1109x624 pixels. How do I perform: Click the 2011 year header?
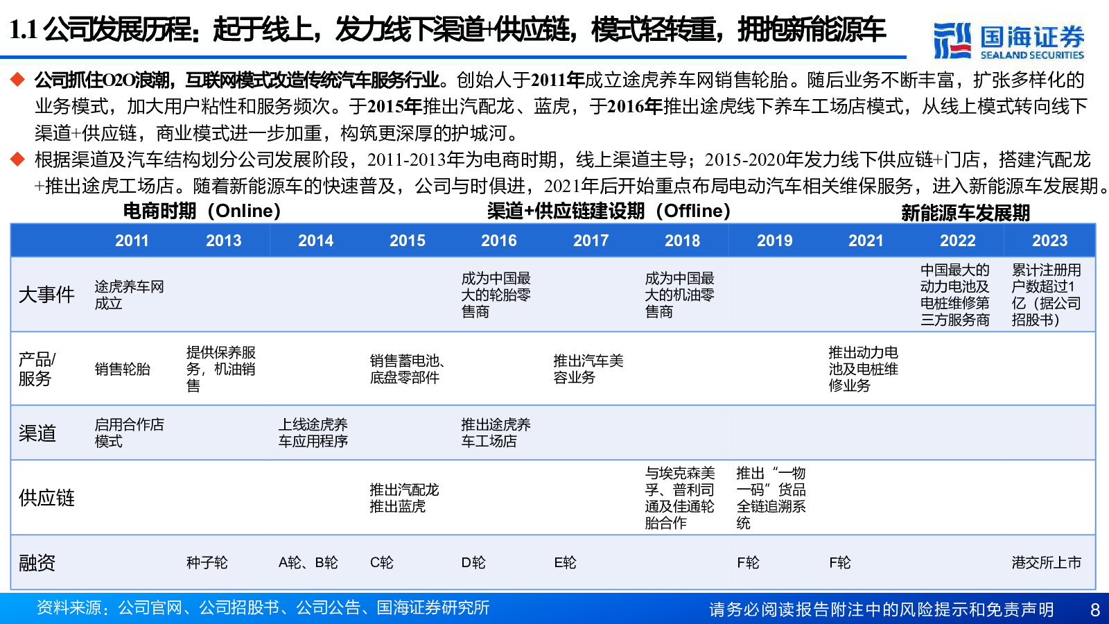tap(132, 241)
